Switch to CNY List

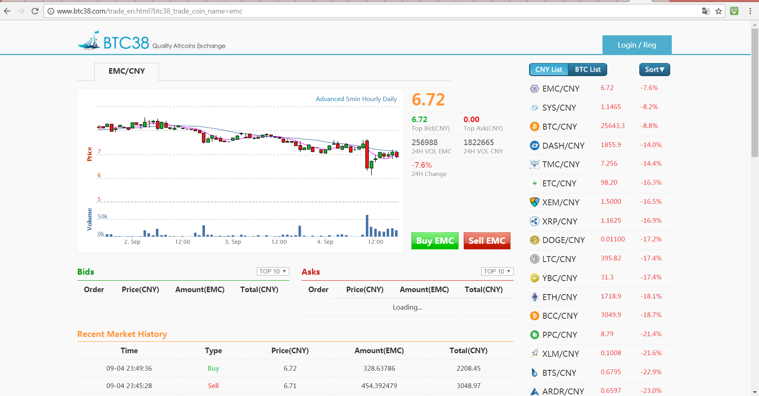coord(549,69)
